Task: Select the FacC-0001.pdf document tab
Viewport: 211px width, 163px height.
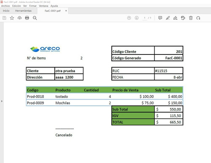Action: (x=53, y=11)
